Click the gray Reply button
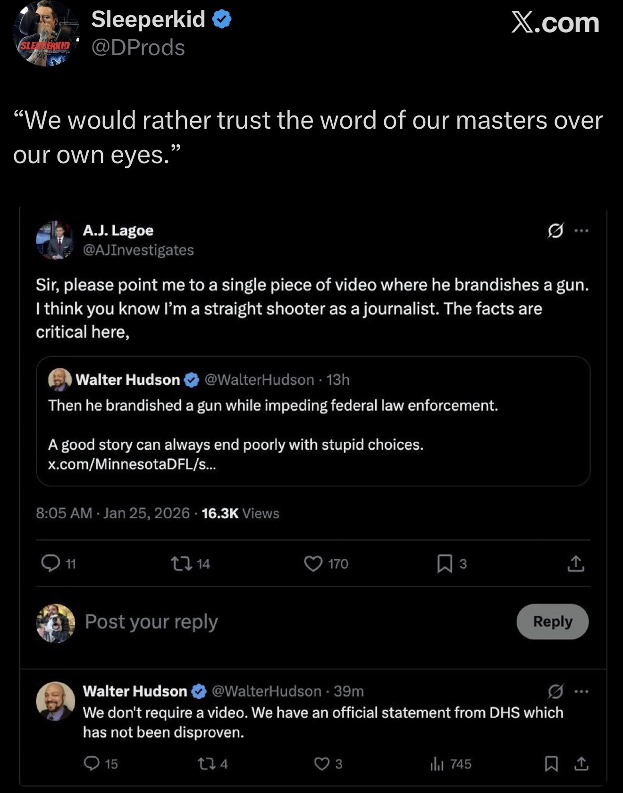 click(x=553, y=621)
